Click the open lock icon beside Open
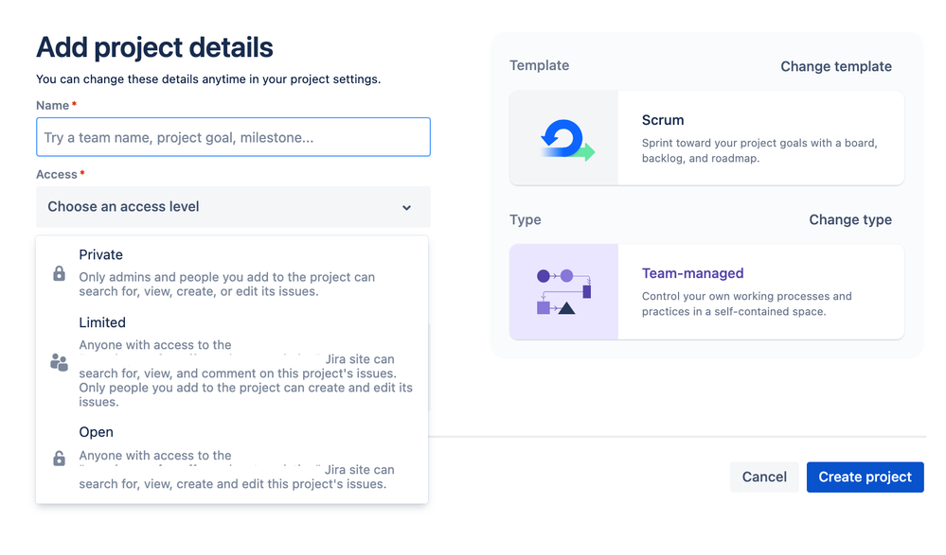Screen dimensions: 946x555 point(59,458)
